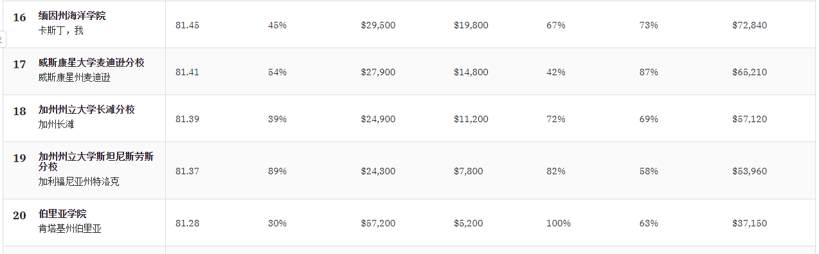Select rank number 16 cell

tap(19, 17)
